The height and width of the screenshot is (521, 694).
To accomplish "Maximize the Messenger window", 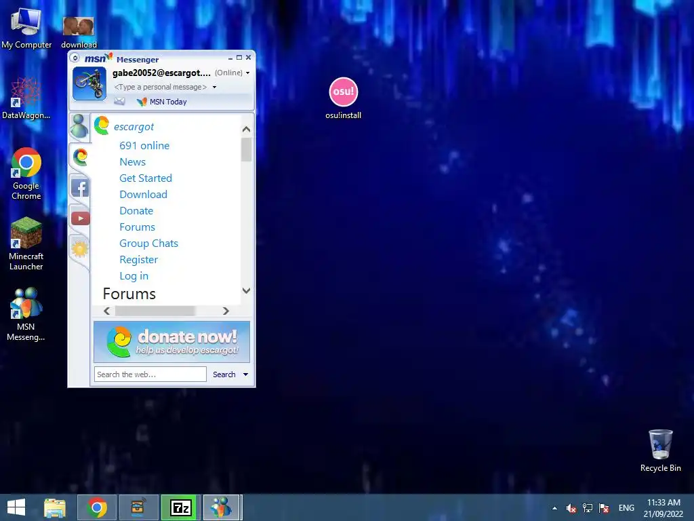I will point(239,58).
